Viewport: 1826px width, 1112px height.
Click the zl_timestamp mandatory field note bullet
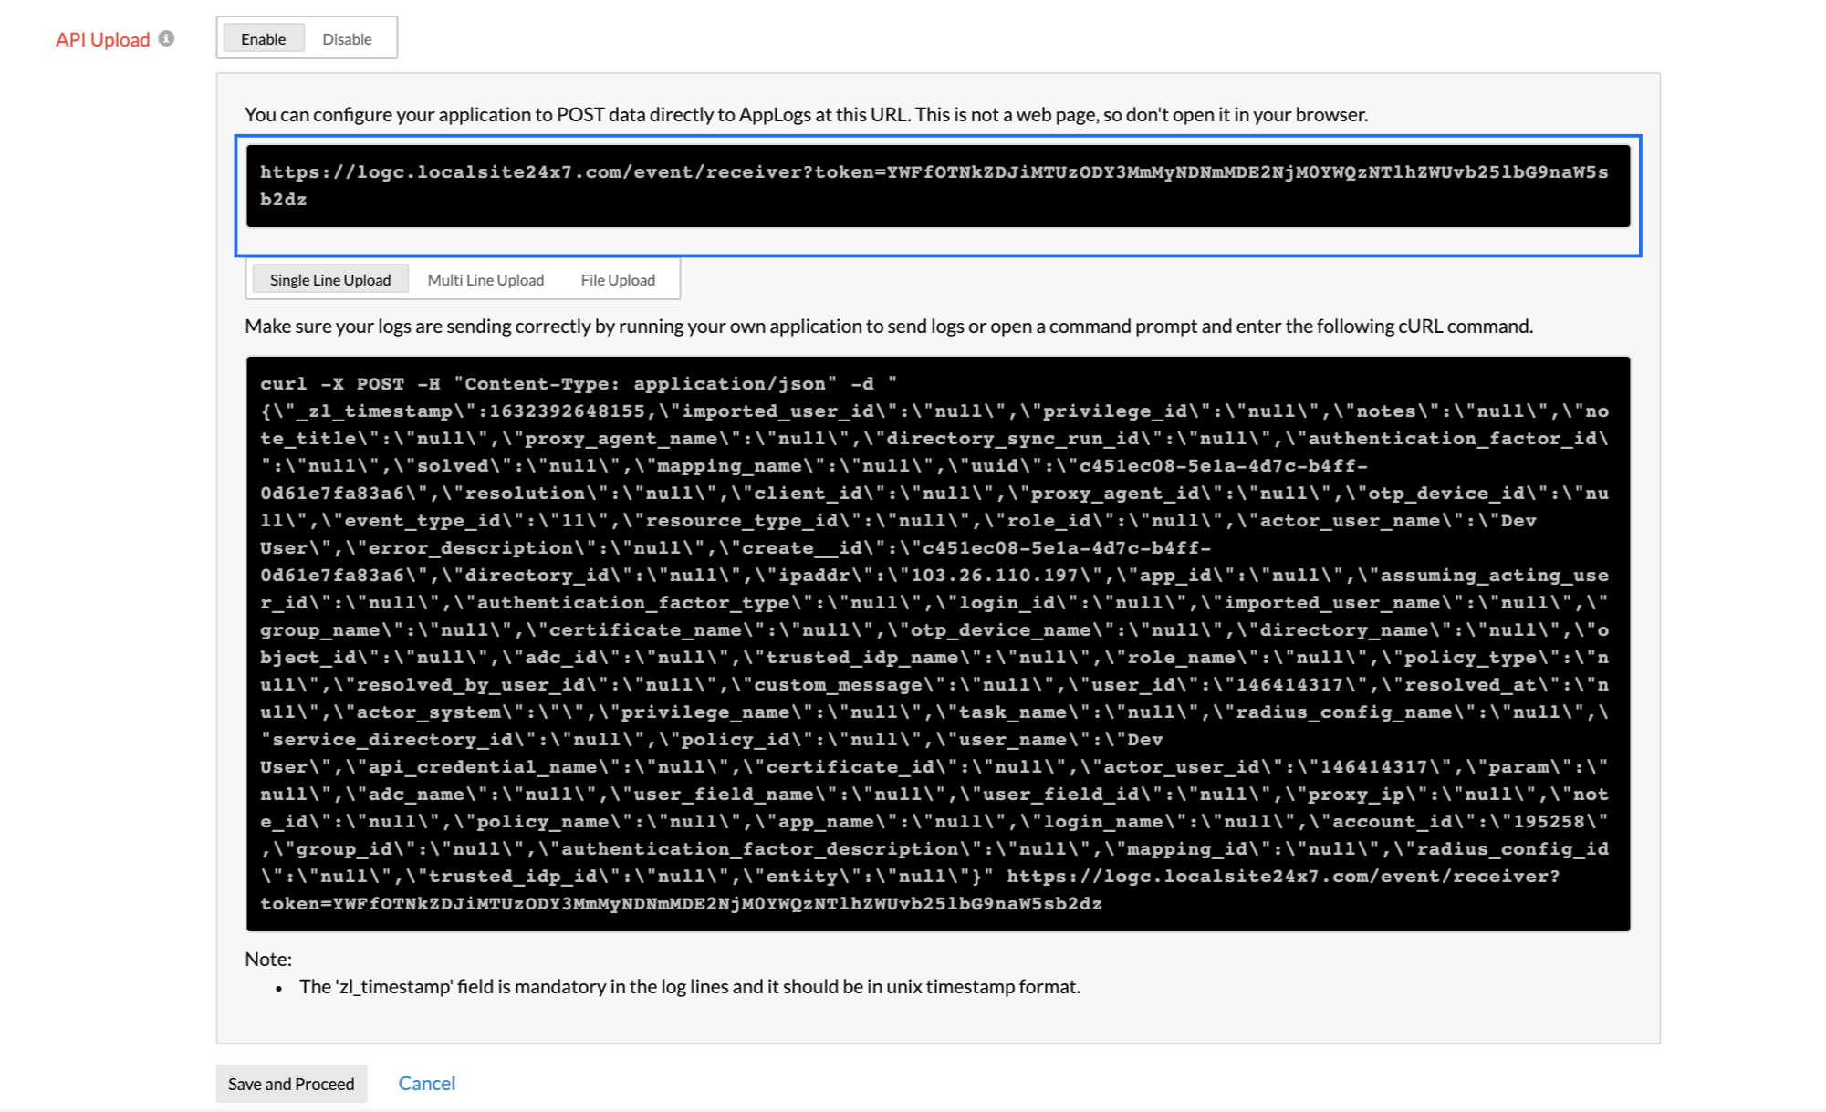click(689, 986)
